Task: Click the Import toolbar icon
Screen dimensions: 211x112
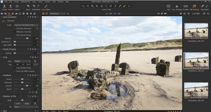Action: (x=4, y=6)
